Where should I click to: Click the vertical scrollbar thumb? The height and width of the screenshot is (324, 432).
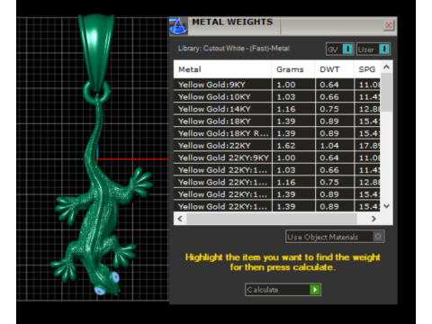tap(386, 92)
